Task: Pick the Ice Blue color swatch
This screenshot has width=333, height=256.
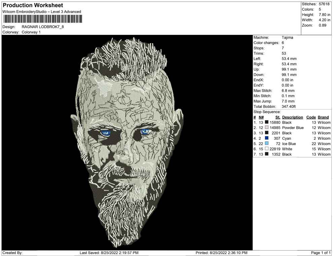Action: click(x=267, y=144)
